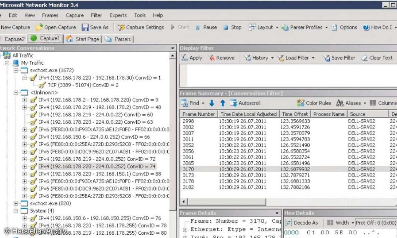
Task: Select the conversation row with ConvID = 60
Action: click(96, 115)
